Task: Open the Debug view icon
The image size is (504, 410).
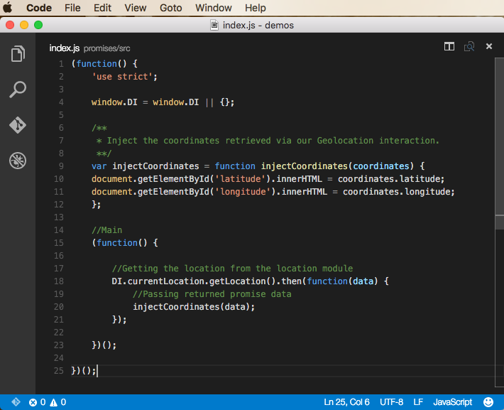Action: click(x=18, y=161)
